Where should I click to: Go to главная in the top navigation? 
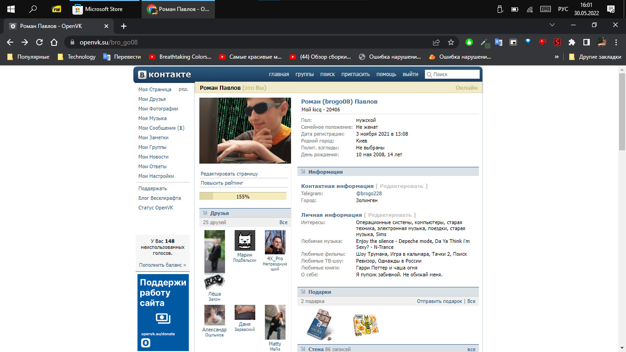coord(279,74)
